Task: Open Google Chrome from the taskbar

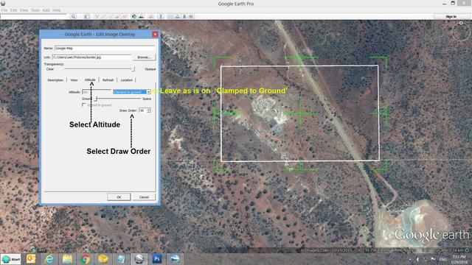Action: pyautogui.click(x=86, y=258)
